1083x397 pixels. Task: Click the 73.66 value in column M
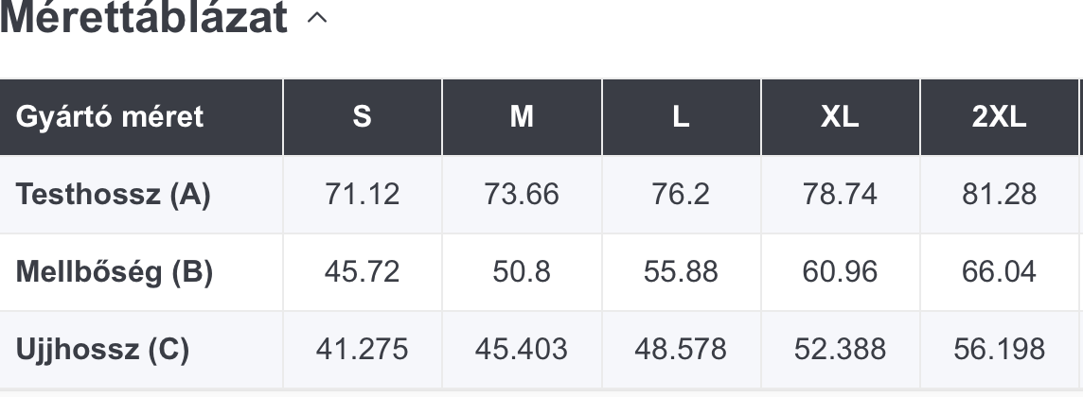click(x=522, y=195)
